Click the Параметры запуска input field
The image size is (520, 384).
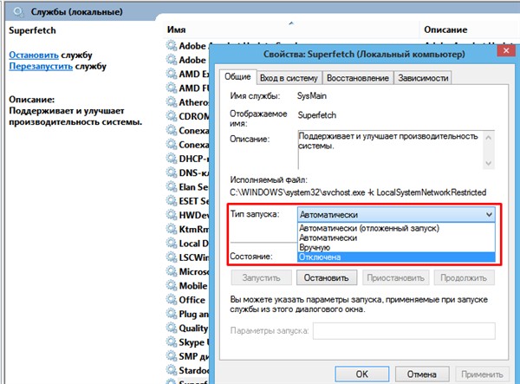tap(404, 331)
